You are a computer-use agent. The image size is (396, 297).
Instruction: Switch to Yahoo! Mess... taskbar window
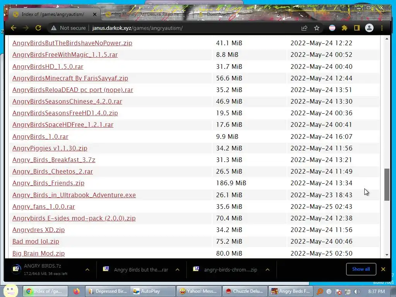pos(199,291)
